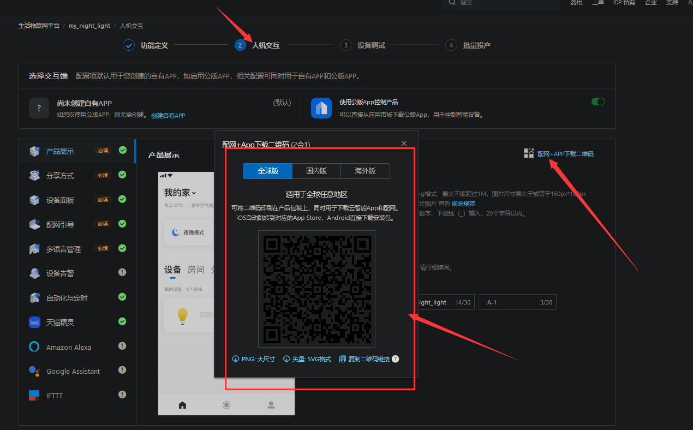Image resolution: width=693 pixels, height=430 pixels.
Task: Click the 公版App blue building icon
Action: click(321, 108)
